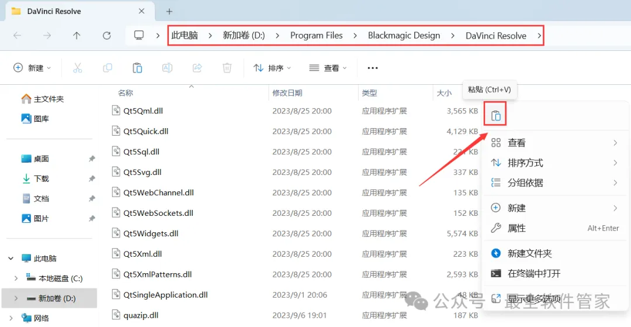This screenshot has width=631, height=327.
Task: Go up one folder level
Action: tap(77, 36)
